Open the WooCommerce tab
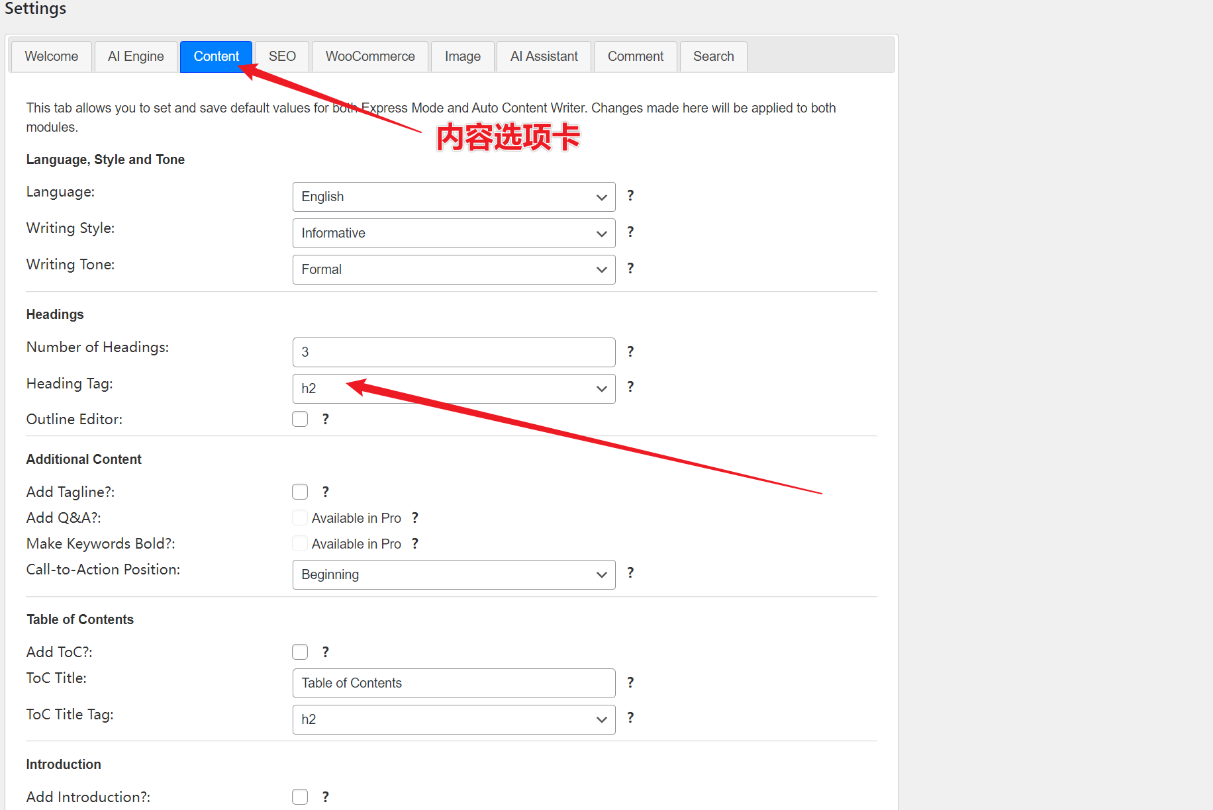 [370, 56]
